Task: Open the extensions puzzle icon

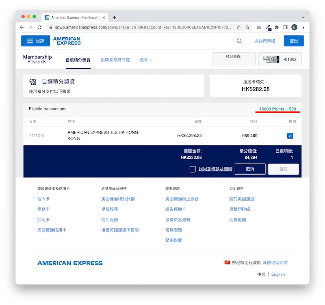Action: (277, 27)
